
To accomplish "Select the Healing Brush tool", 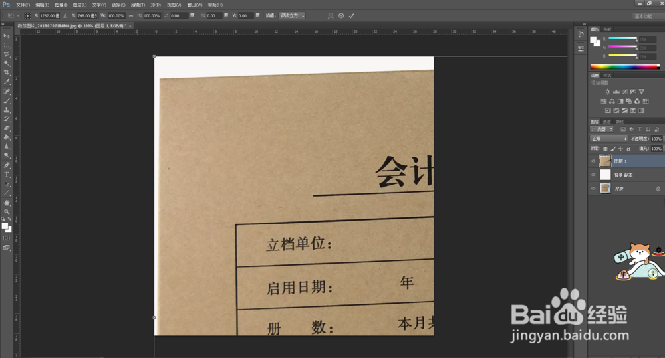I will click(x=7, y=92).
